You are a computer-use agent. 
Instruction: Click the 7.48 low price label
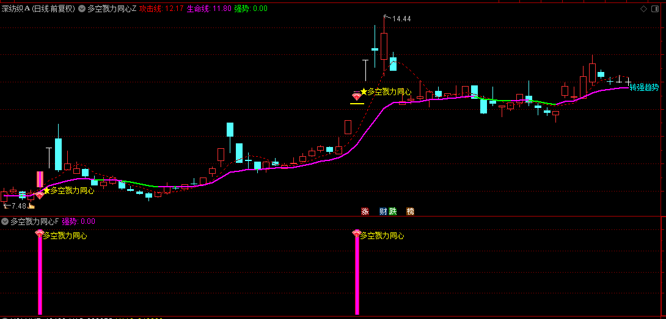point(19,206)
